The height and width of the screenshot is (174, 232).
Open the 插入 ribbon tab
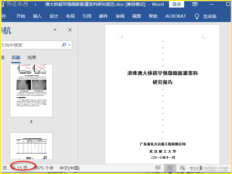tap(37, 16)
